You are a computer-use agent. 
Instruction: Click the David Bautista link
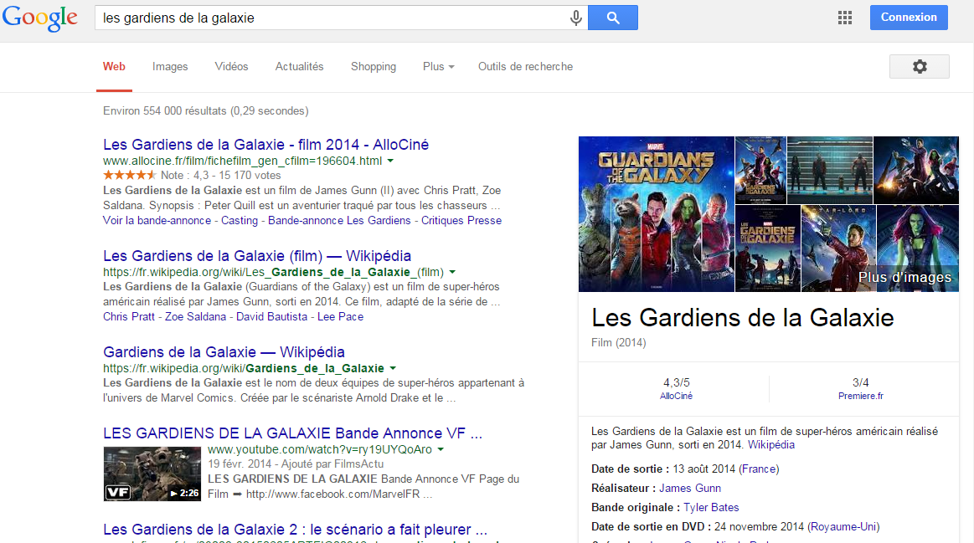click(271, 316)
